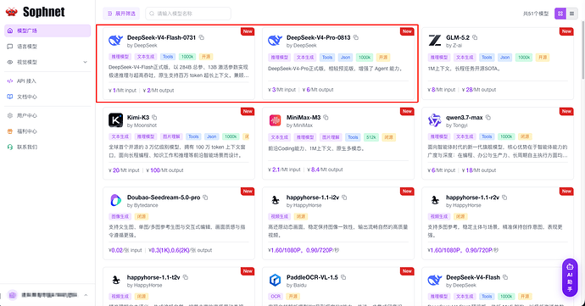The width and height of the screenshot is (585, 306).
Task: Switch to list view layout
Action: (x=571, y=14)
